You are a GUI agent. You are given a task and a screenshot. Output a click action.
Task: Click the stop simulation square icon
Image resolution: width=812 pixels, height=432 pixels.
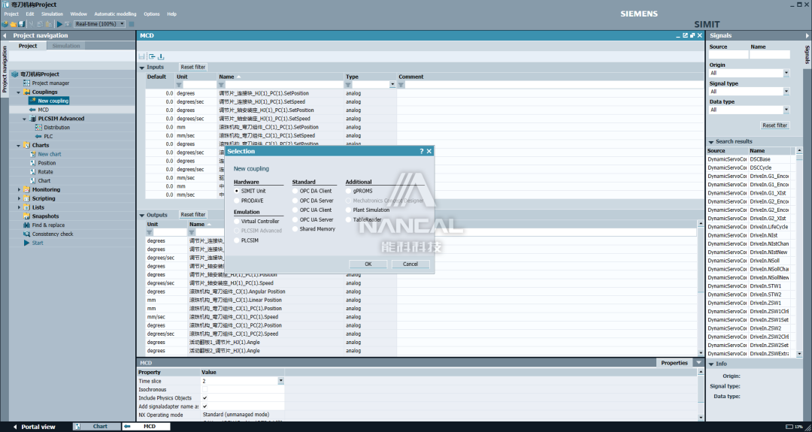pyautogui.click(x=132, y=24)
